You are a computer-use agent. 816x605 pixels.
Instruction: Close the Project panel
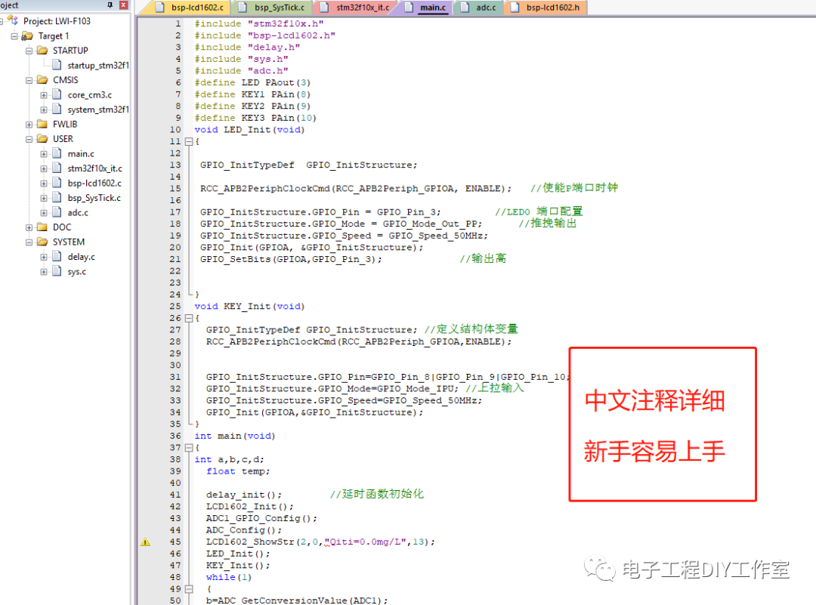click(x=123, y=5)
